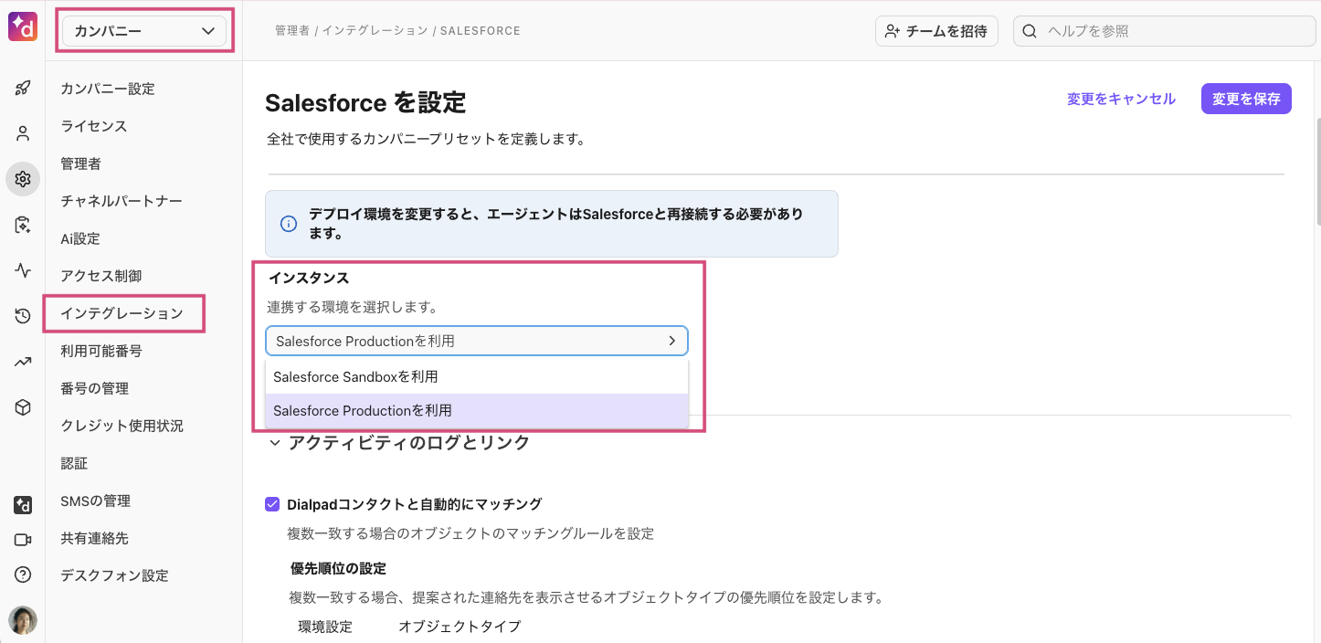Viewport: 1321px width, 643px height.
Task: Uncheck Dialpadコンタクトと自動的にマッチング
Action: click(x=272, y=504)
